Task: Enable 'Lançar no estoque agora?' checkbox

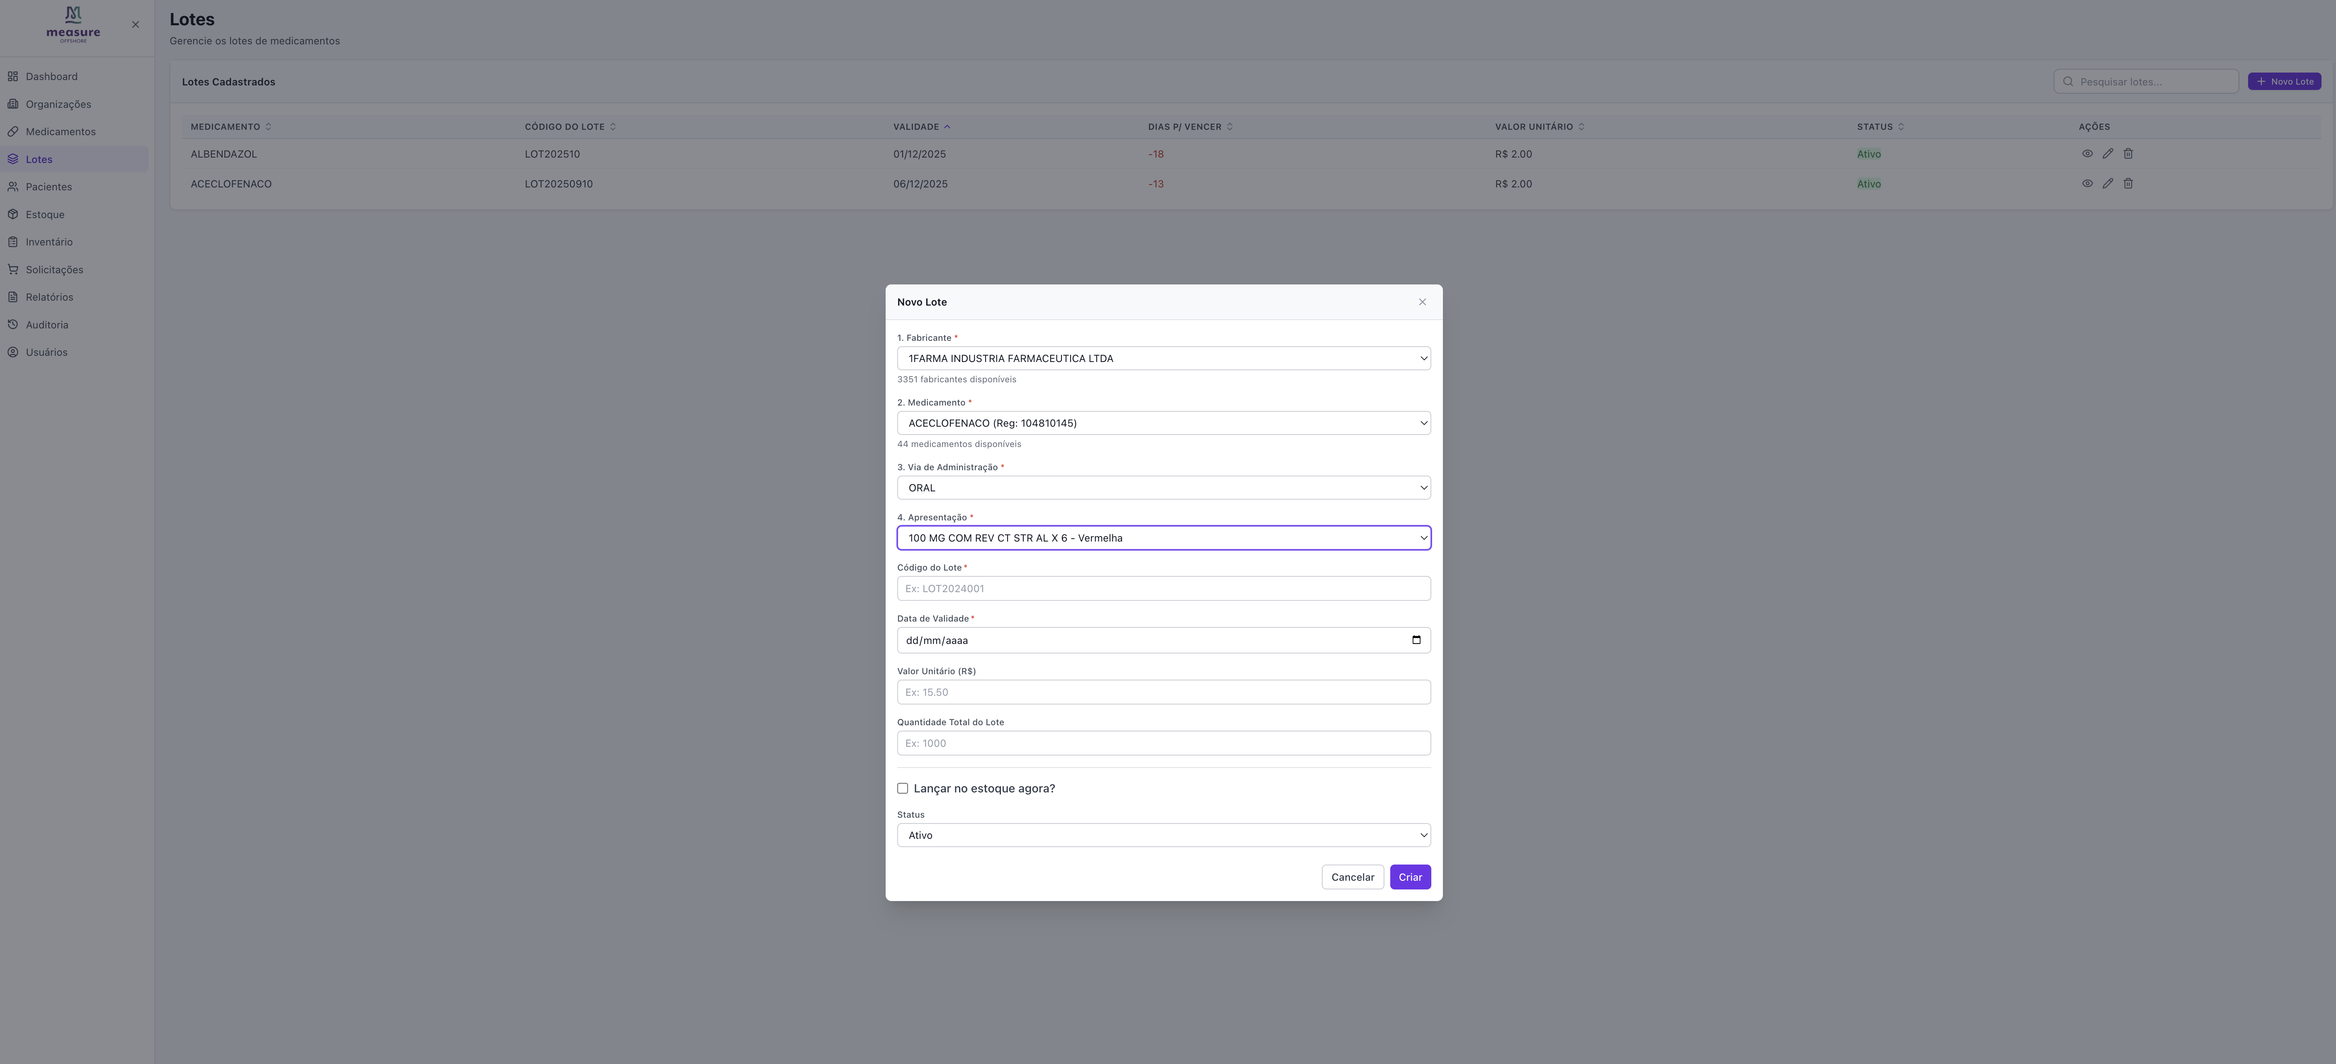Action: (902, 788)
